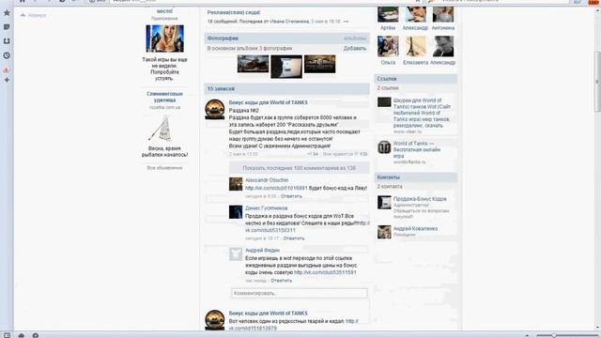Image resolution: width=601 pixels, height=338 pixels.
Task: Focus the «Комментировать...» input field
Action: 300,293
